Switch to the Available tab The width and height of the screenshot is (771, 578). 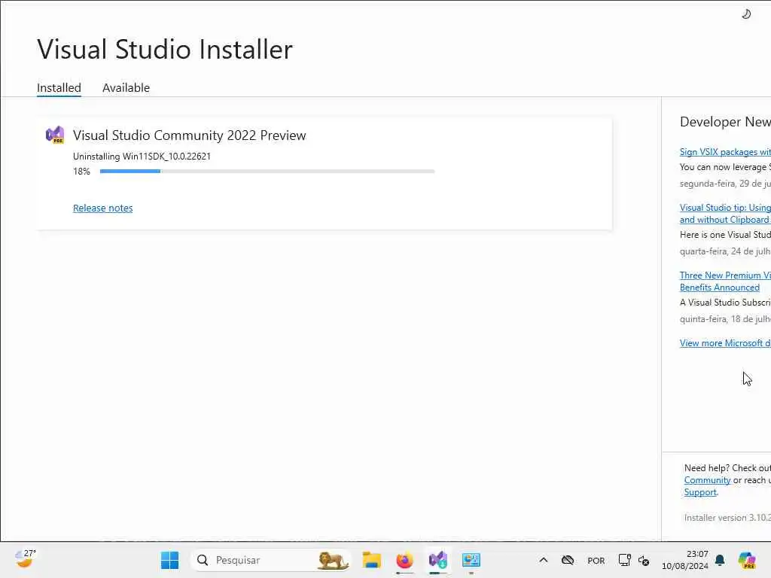pyautogui.click(x=126, y=87)
